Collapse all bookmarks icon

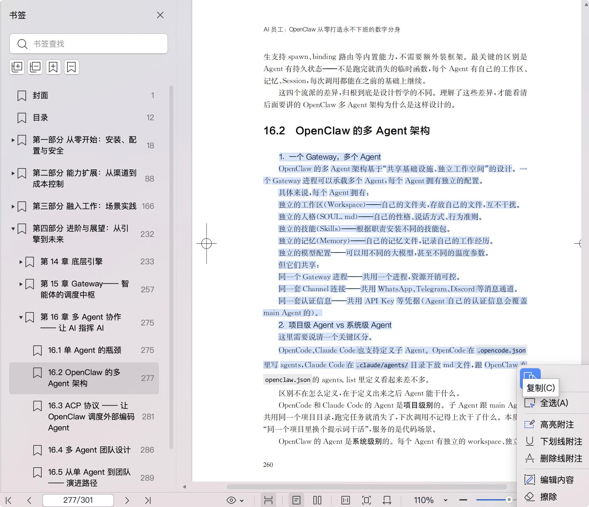click(x=35, y=67)
